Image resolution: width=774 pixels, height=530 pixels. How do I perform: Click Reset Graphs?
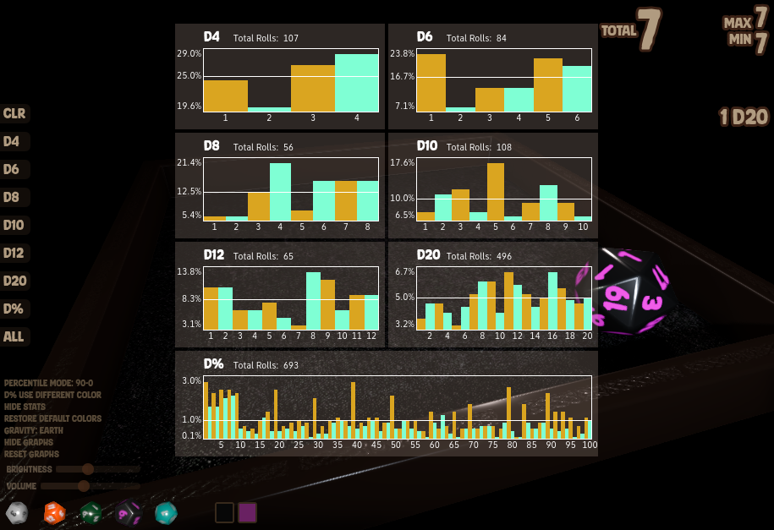click(x=31, y=454)
